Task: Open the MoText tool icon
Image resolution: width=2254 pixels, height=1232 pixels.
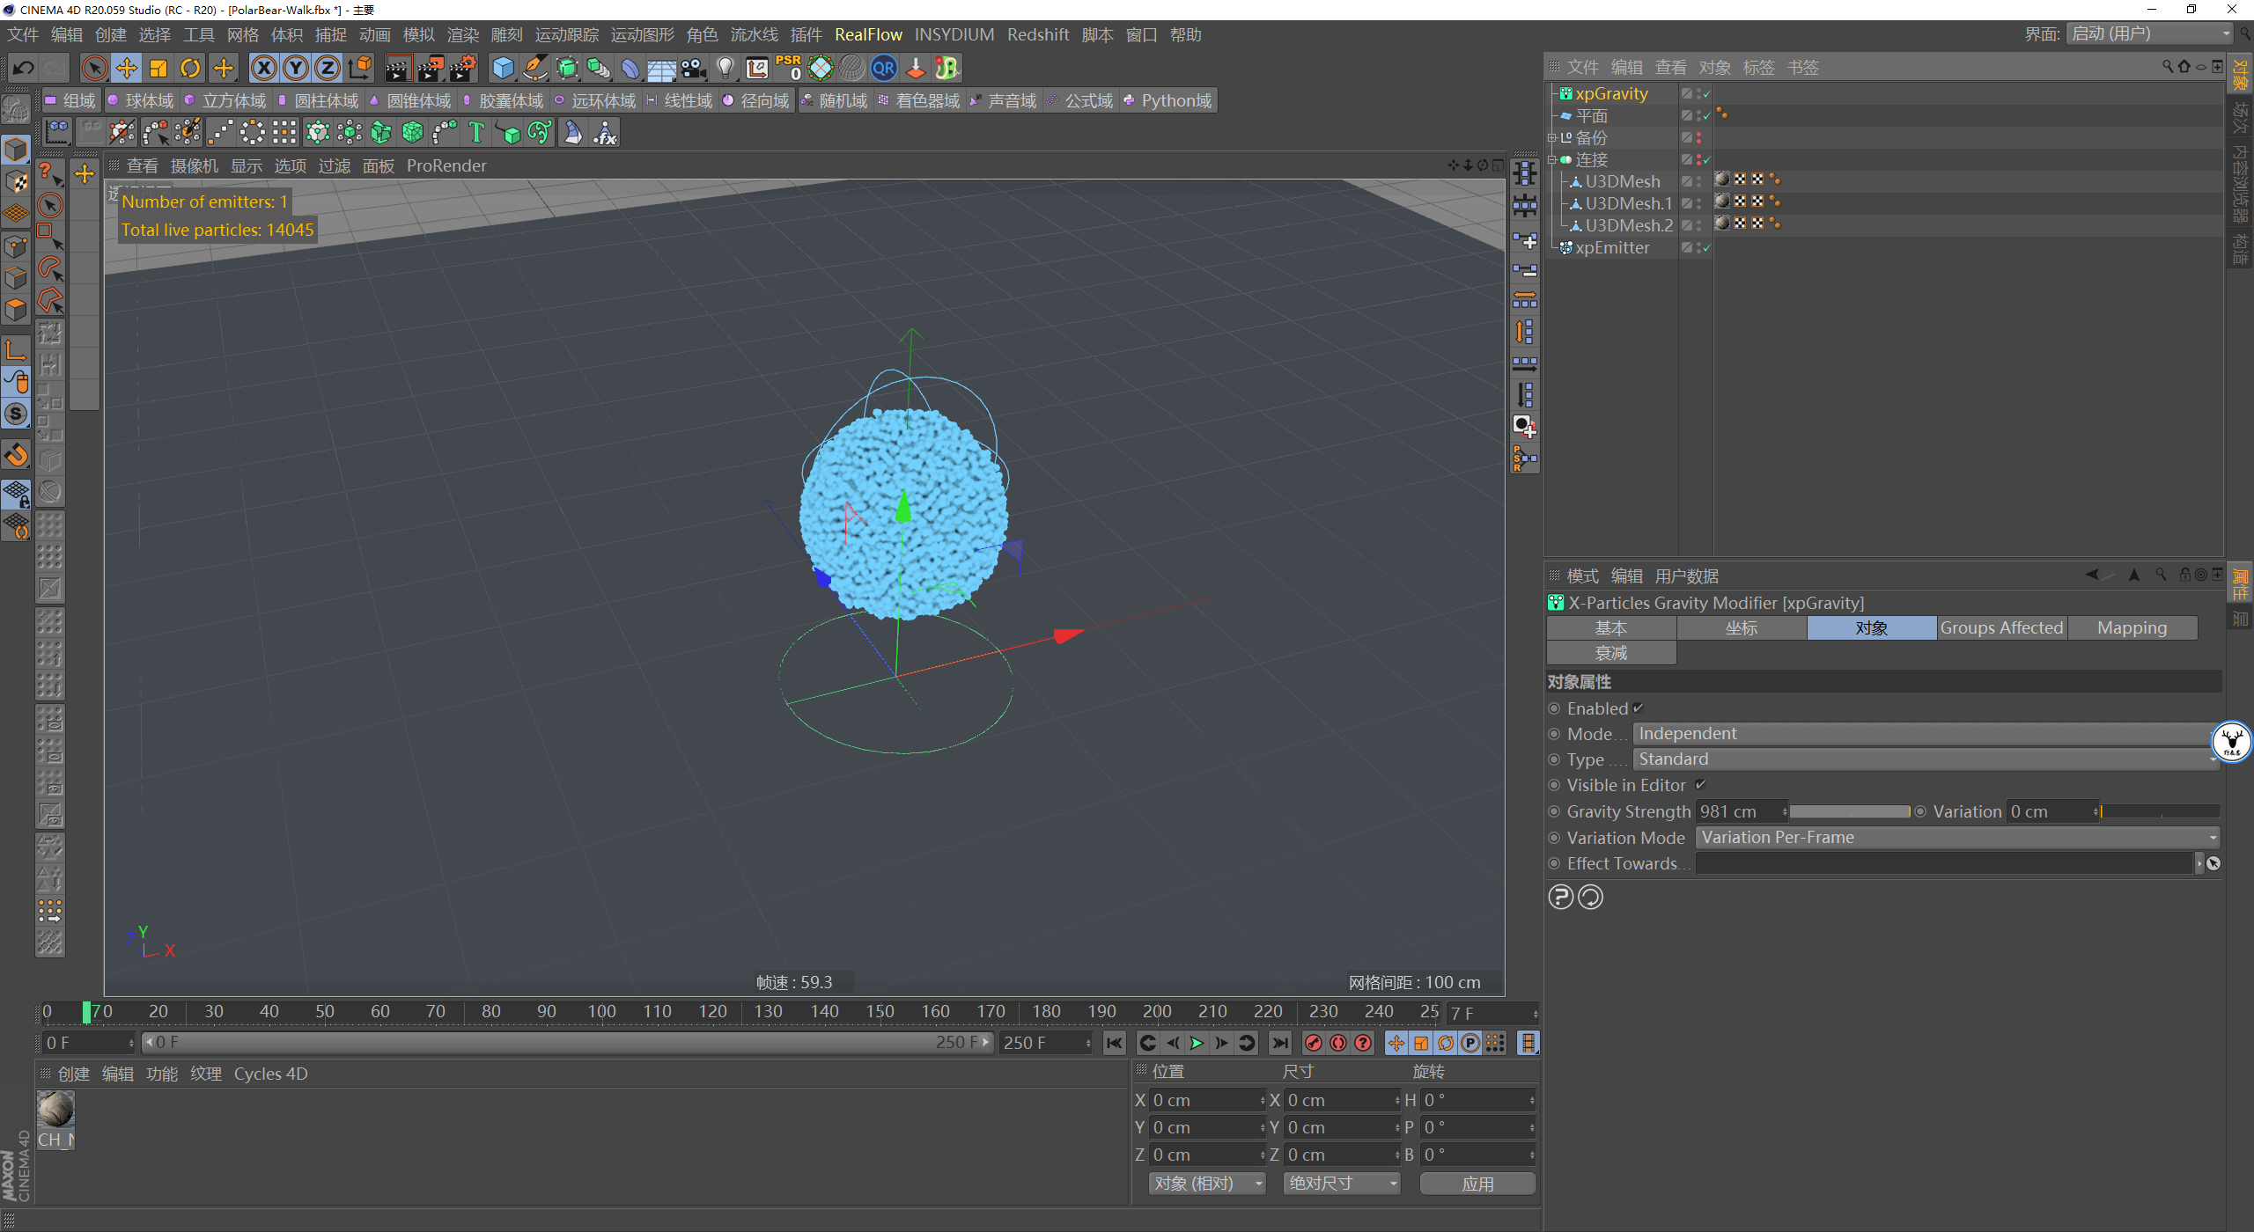Action: [x=476, y=133]
